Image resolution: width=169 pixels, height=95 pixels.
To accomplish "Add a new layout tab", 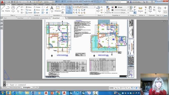I will (x=38, y=88).
